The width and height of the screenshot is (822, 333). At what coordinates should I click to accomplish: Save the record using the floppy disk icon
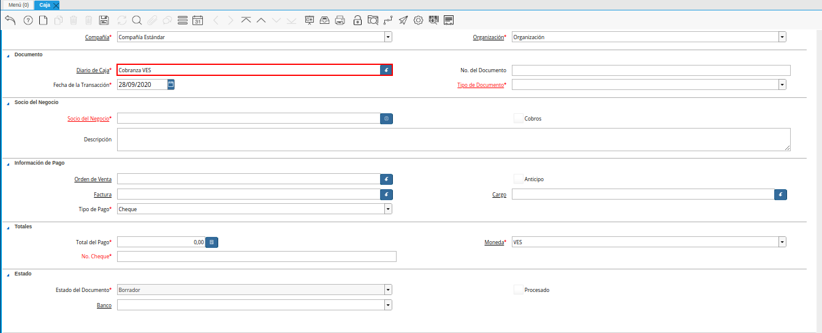(x=104, y=20)
